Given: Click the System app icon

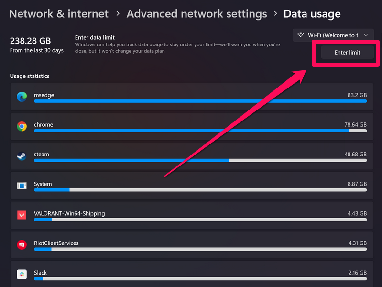Looking at the screenshot, I should [22, 186].
